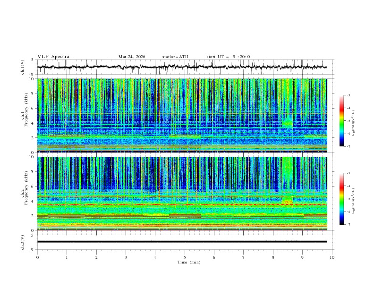The width and height of the screenshot is (374, 289).
Task: Click the green burst near 8.5 min in ch.1 spectrogram
Action: tap(288, 123)
